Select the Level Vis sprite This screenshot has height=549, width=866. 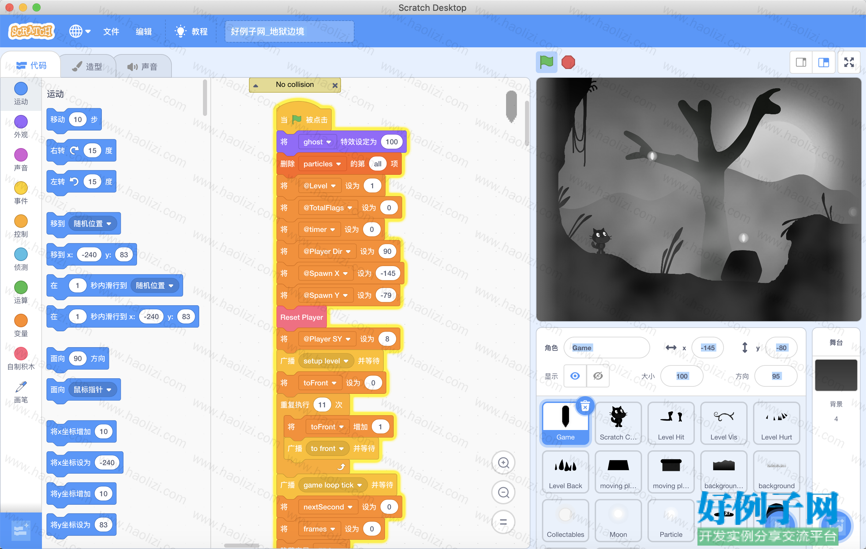[x=724, y=423]
